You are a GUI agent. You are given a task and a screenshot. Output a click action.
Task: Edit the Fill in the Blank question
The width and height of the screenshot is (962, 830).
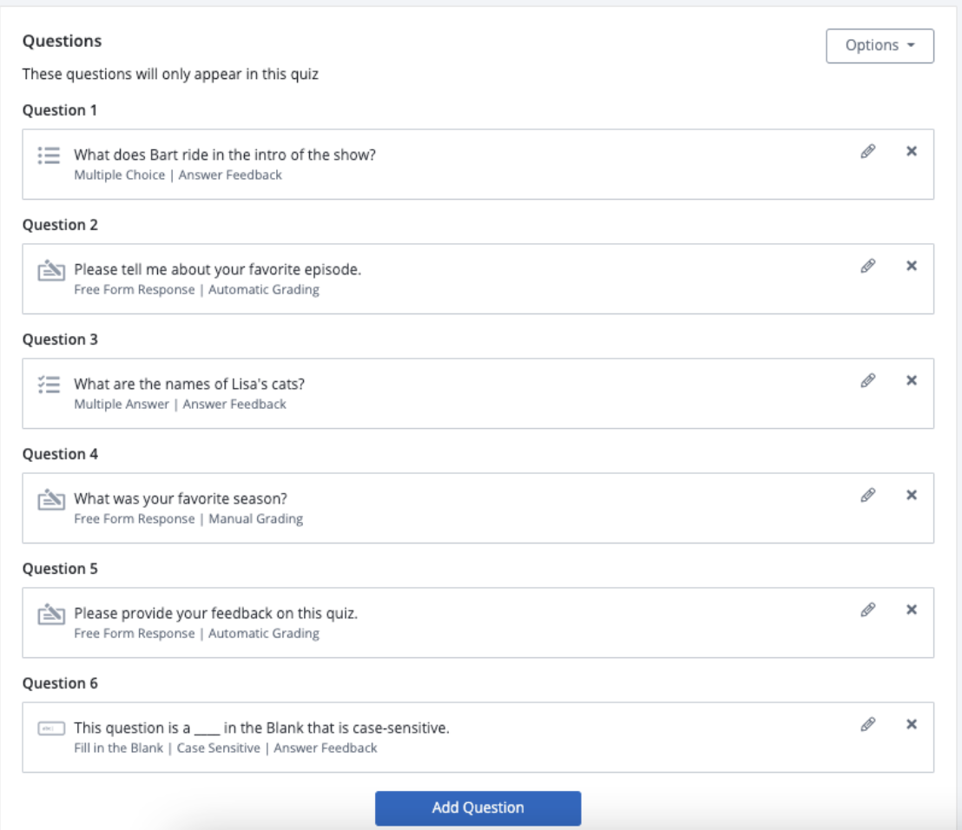[x=867, y=724]
